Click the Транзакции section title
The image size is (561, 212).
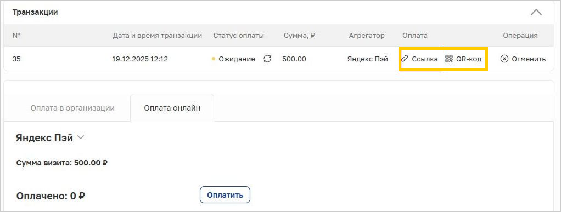point(35,12)
